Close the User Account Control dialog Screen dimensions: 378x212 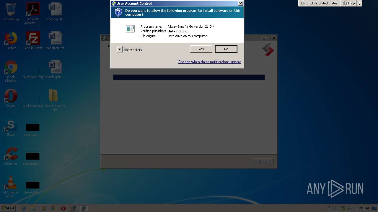click(x=241, y=4)
